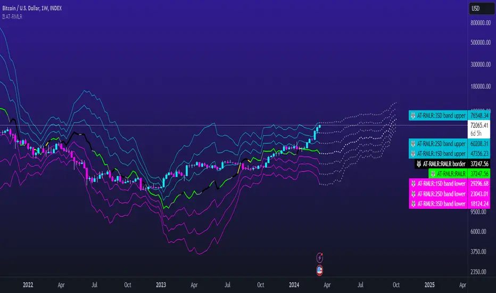Click the 29296.68 price value
The height and width of the screenshot is (293, 496).
[x=479, y=184]
